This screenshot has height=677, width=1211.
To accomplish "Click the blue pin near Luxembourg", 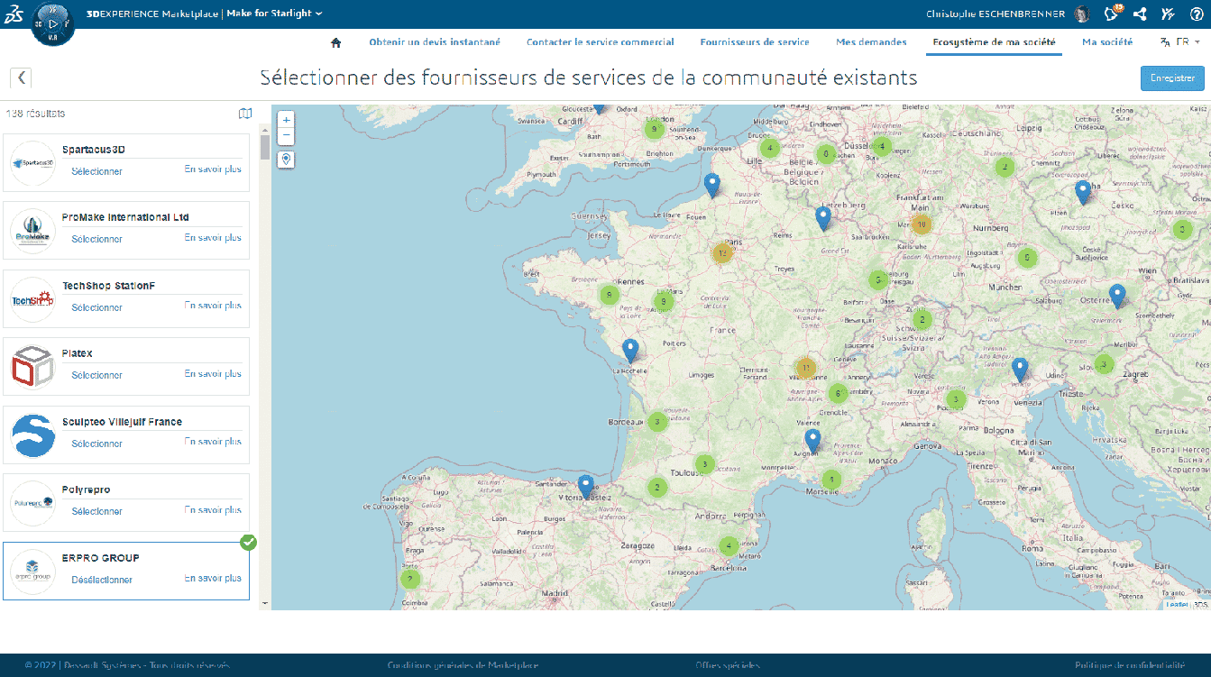I will (x=822, y=218).
